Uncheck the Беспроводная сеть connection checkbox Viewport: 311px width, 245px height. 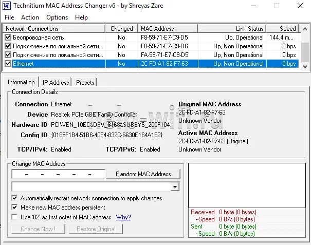(8, 37)
